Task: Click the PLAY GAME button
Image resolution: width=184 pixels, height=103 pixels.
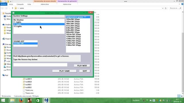Action: coord(64,71)
